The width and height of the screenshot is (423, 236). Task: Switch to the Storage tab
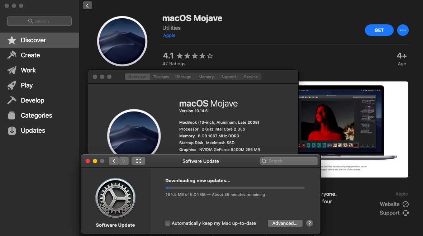(x=184, y=77)
